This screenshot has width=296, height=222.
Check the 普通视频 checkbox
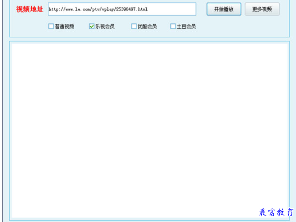[x=51, y=26]
